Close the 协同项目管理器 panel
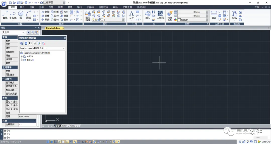The image size is (271, 144). click(65, 38)
